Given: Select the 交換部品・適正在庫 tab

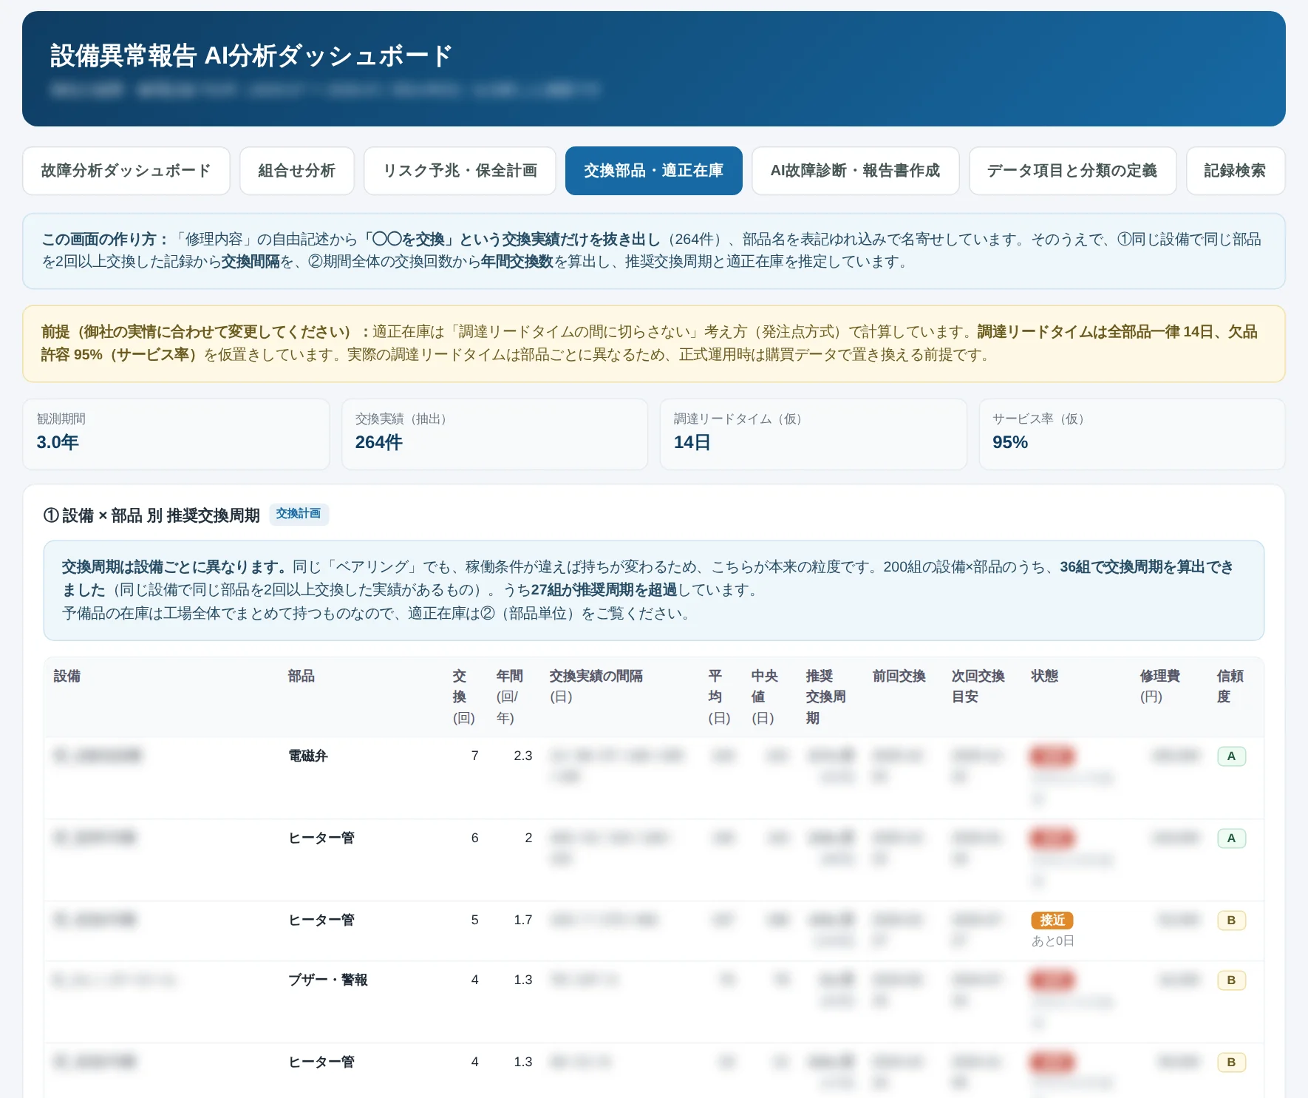Looking at the screenshot, I should tap(654, 171).
